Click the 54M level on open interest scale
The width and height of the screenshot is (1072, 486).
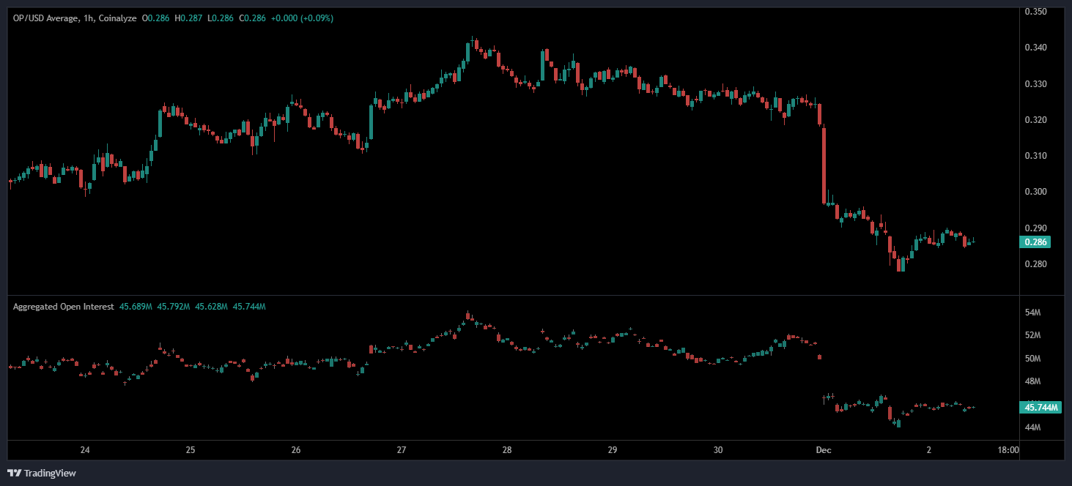pyautogui.click(x=1032, y=313)
